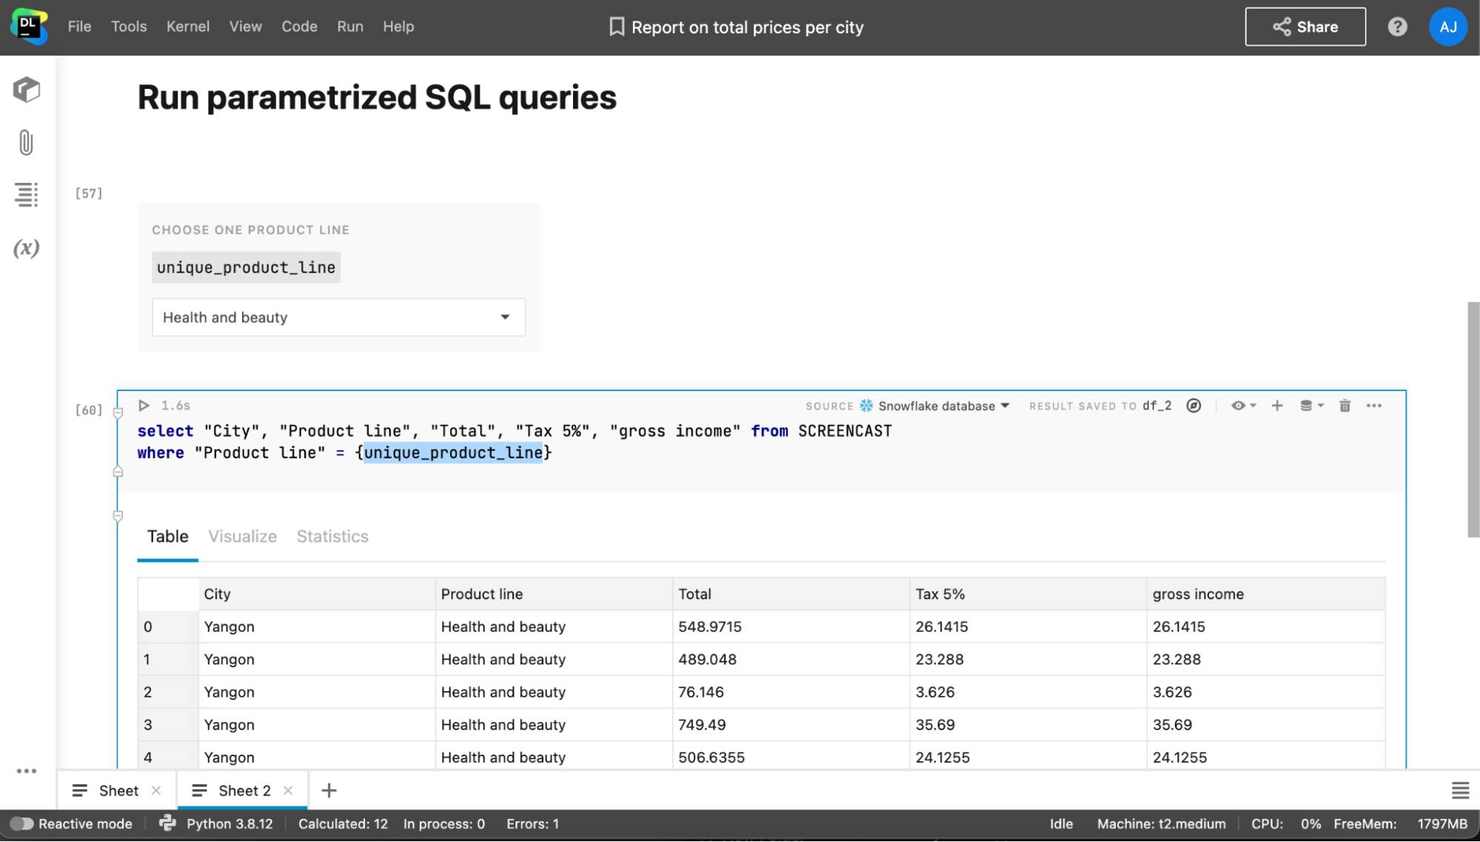Screen dimensions: 1480x842
Task: Close the Sheet 2 tab
Action: (288, 790)
